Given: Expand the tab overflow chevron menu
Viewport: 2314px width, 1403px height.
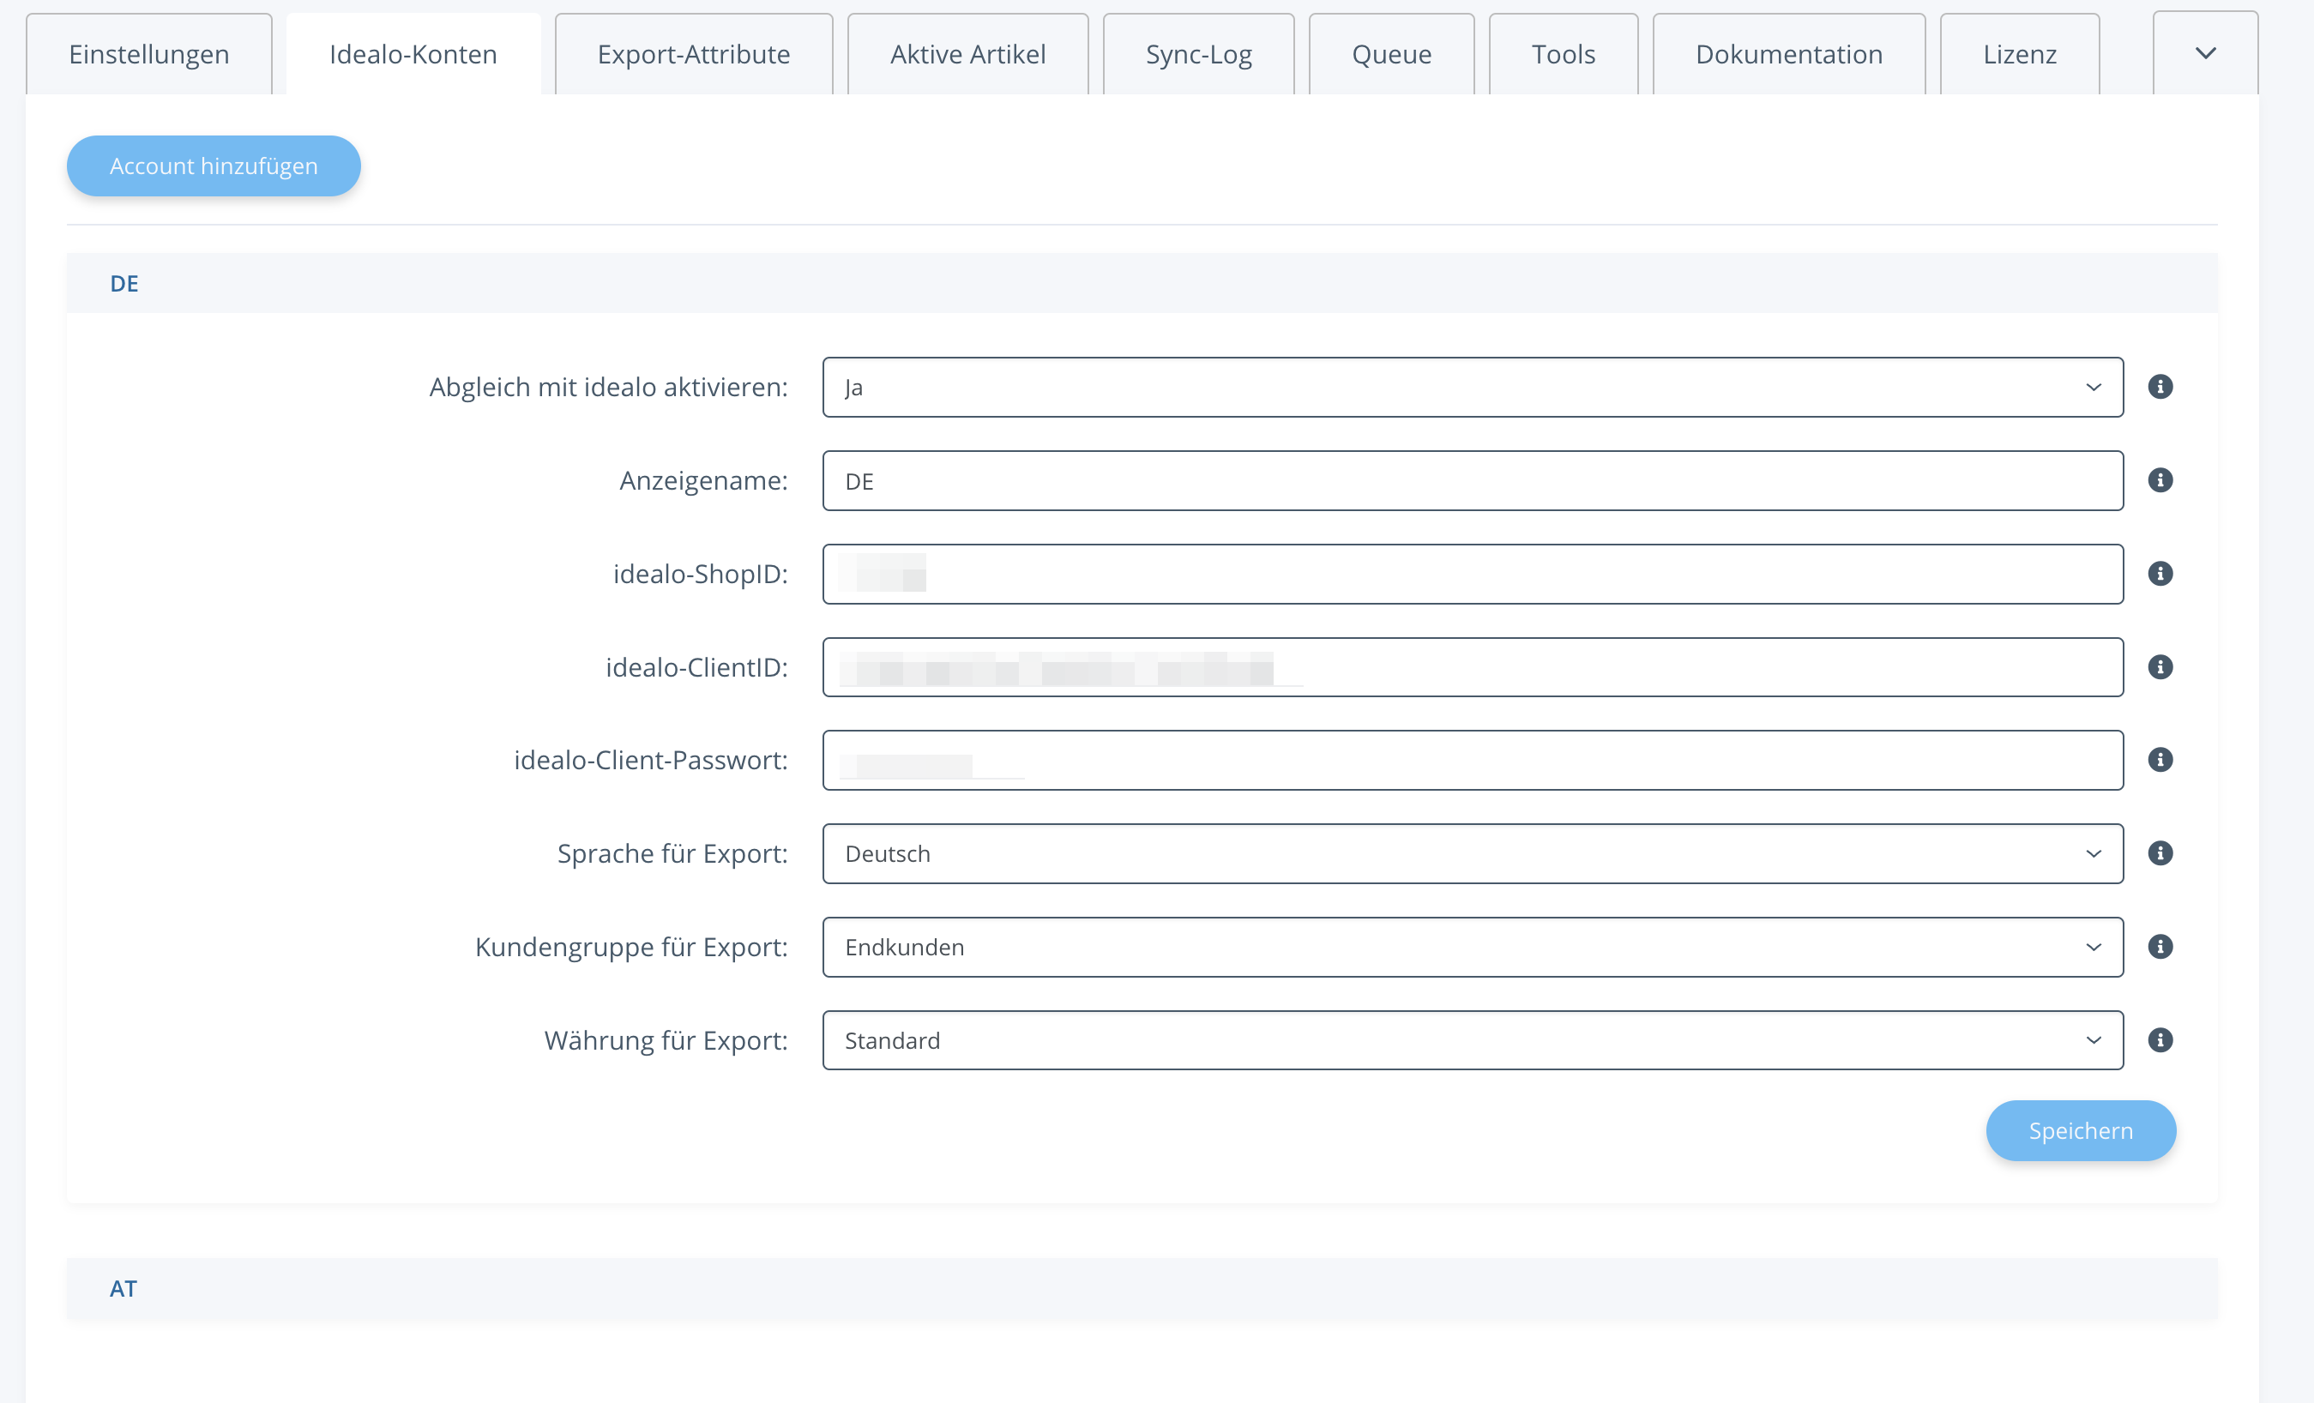Looking at the screenshot, I should (2205, 53).
